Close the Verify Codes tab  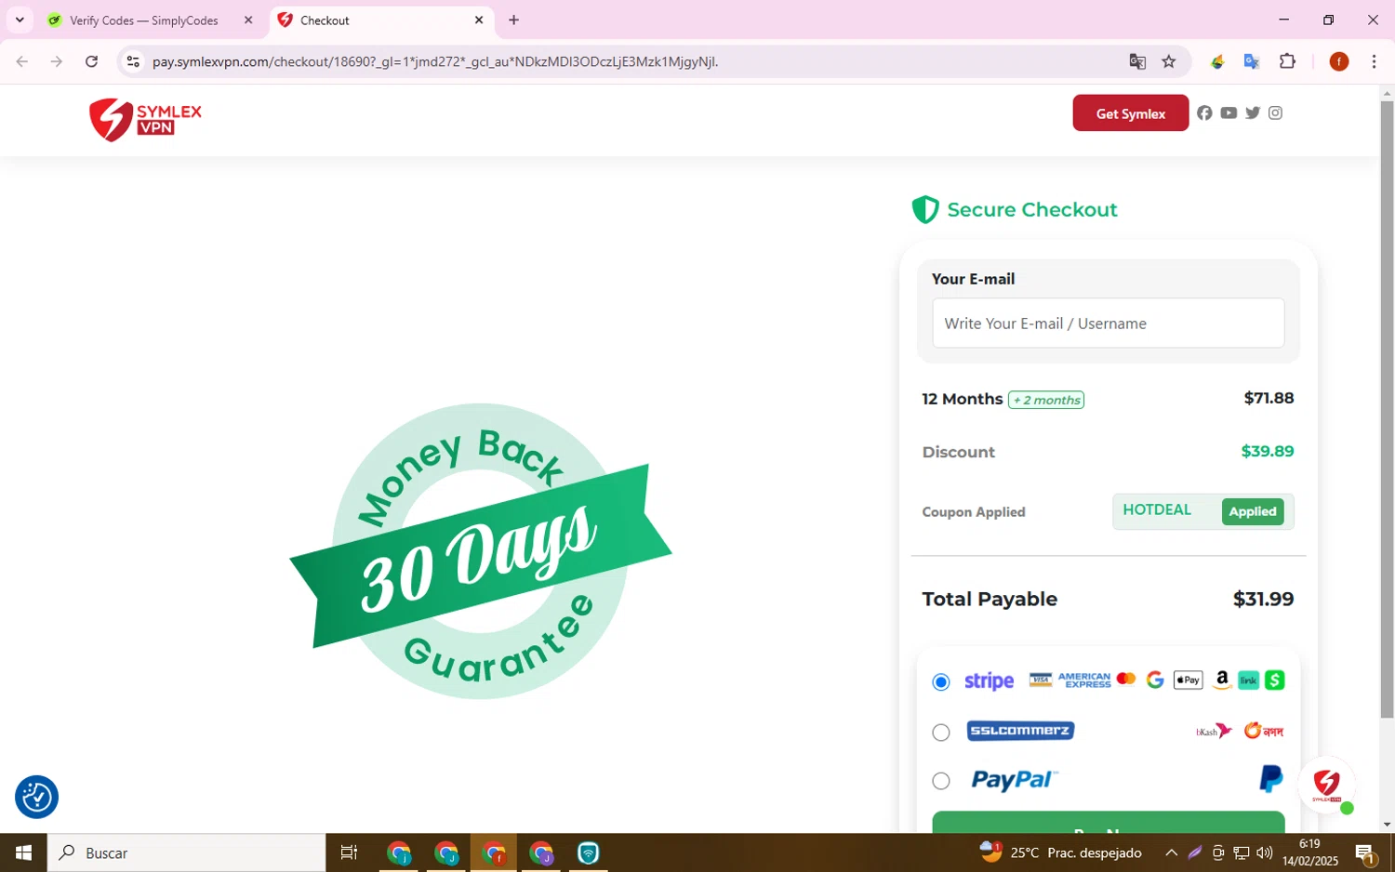click(x=248, y=20)
